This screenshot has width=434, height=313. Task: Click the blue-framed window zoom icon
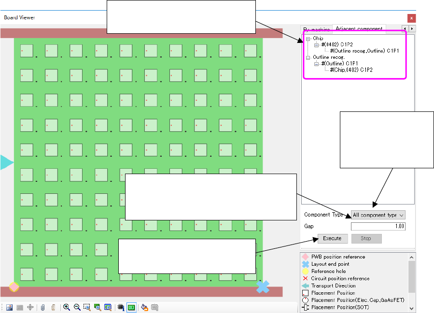[x=108, y=307]
